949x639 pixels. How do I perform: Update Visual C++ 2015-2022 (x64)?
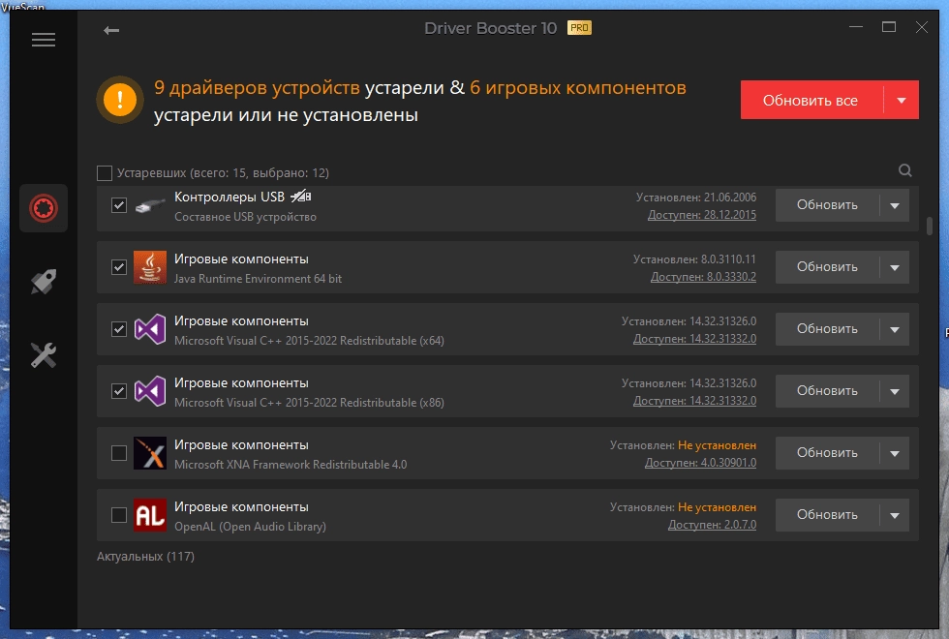(x=827, y=329)
